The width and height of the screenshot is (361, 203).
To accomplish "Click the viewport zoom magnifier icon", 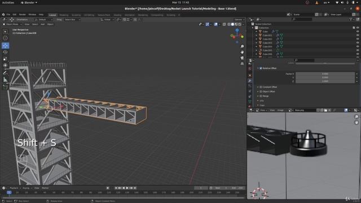I will tap(242, 46).
